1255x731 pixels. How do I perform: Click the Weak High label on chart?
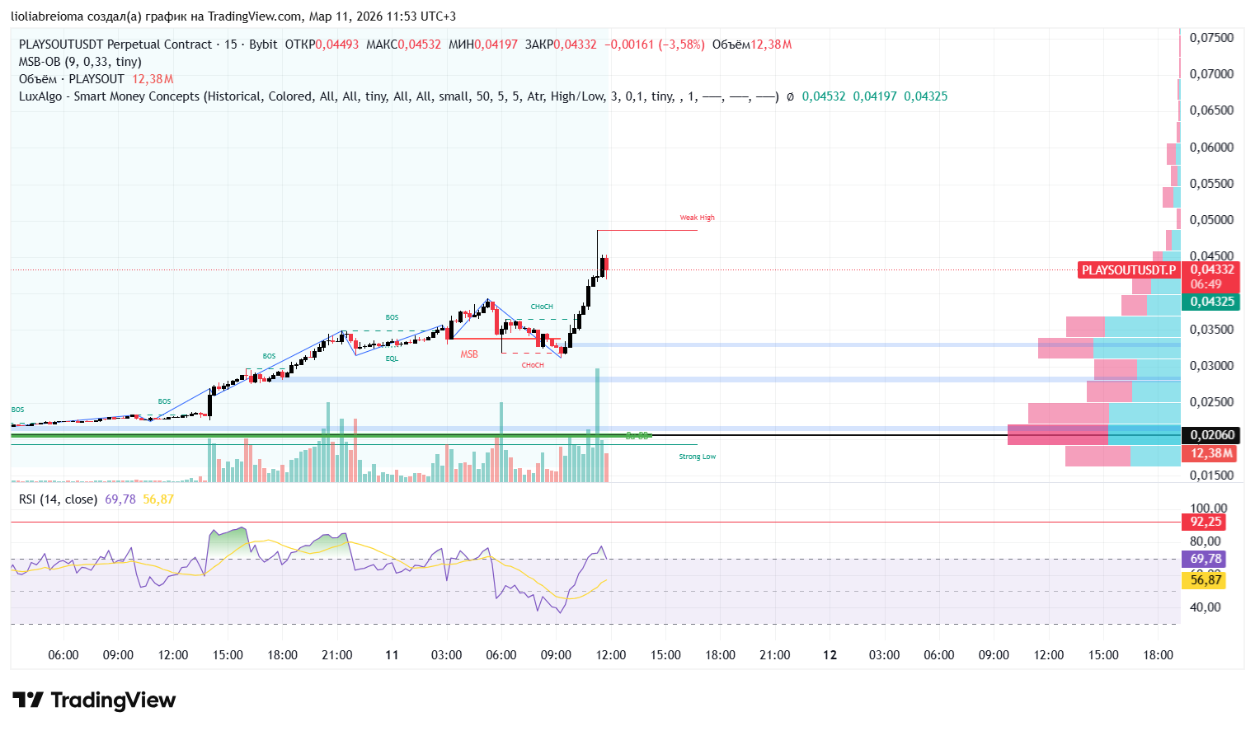tap(697, 218)
